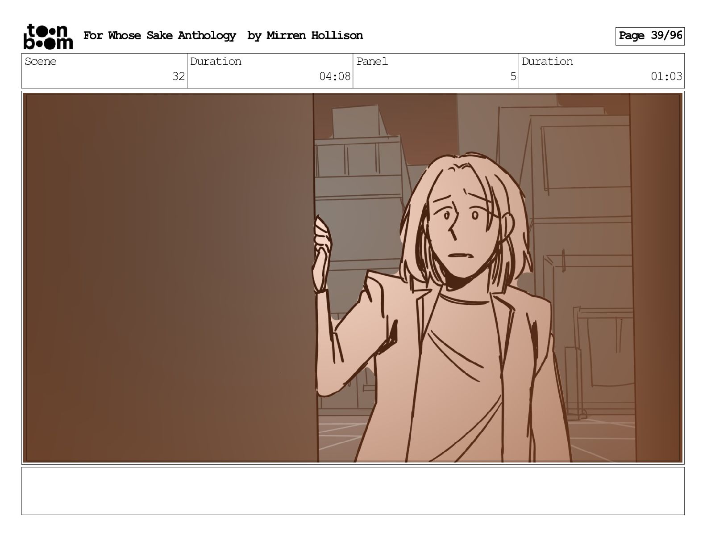Click the Toon Boom logo

[x=48, y=36]
